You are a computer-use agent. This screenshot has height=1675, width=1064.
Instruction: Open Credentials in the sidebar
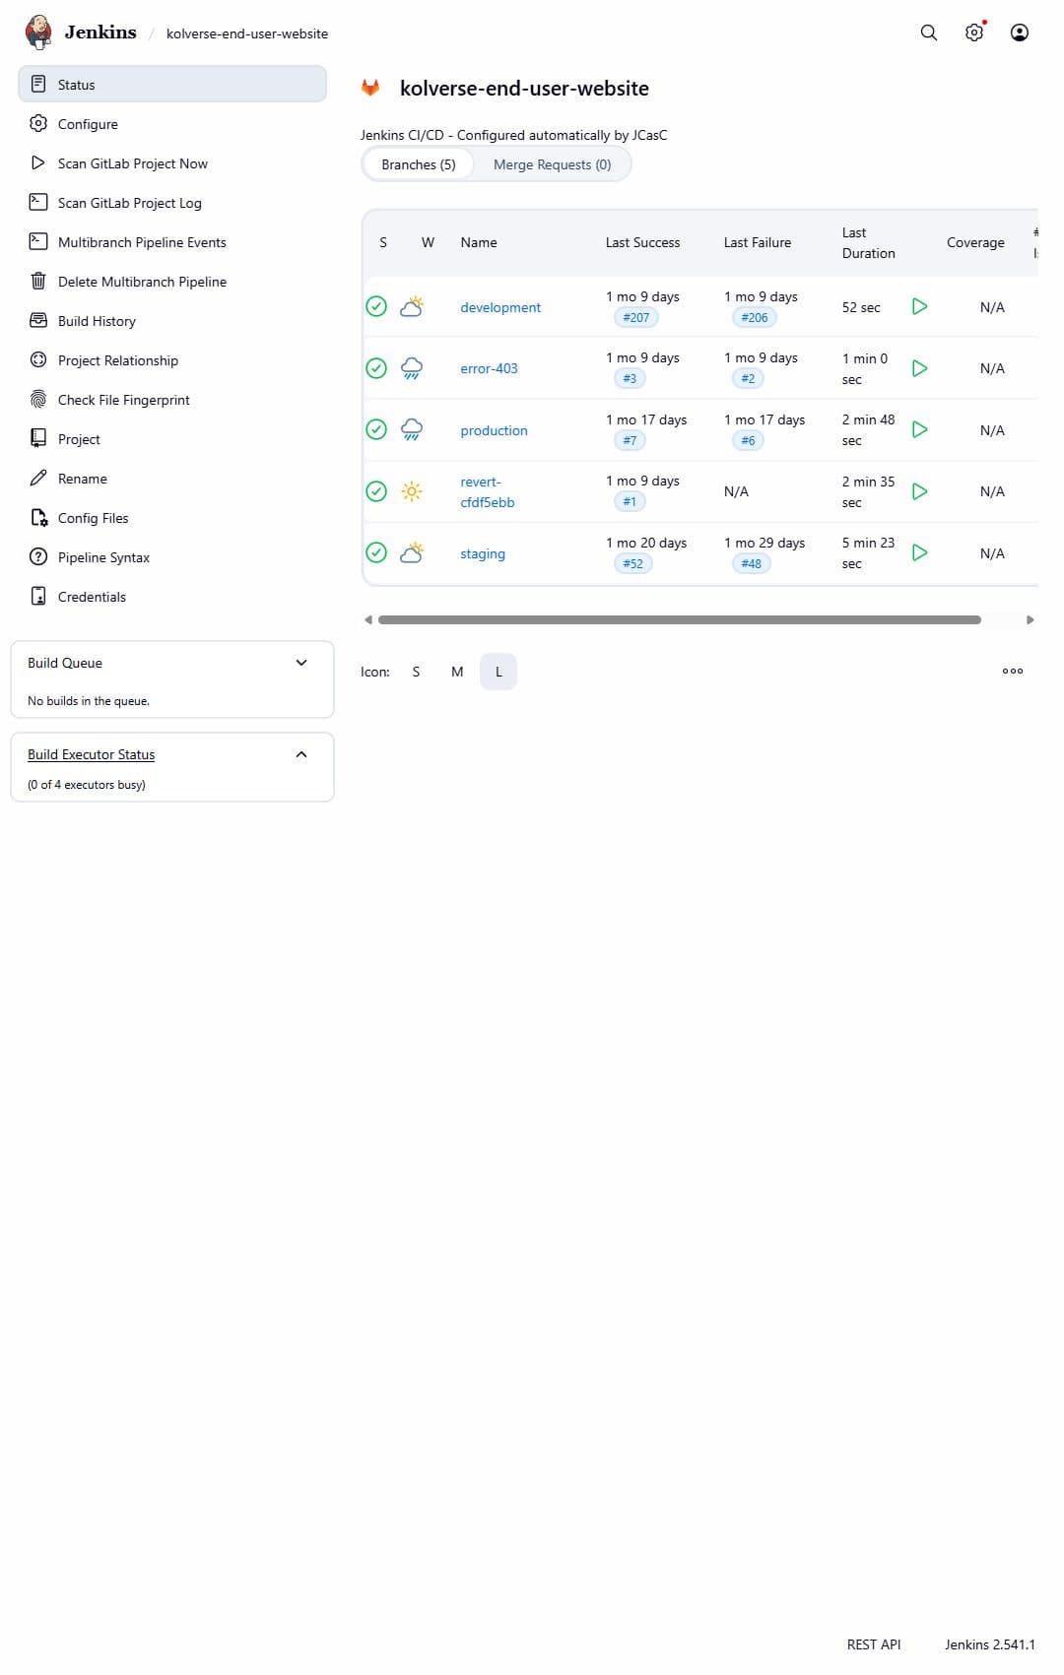coord(172,597)
